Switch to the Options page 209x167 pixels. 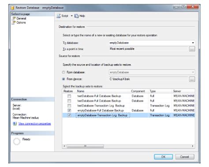tap(21, 22)
